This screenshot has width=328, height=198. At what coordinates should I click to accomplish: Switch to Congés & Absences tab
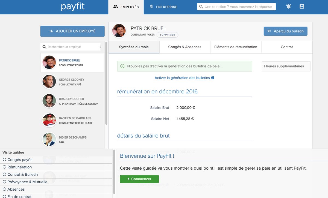point(185,47)
